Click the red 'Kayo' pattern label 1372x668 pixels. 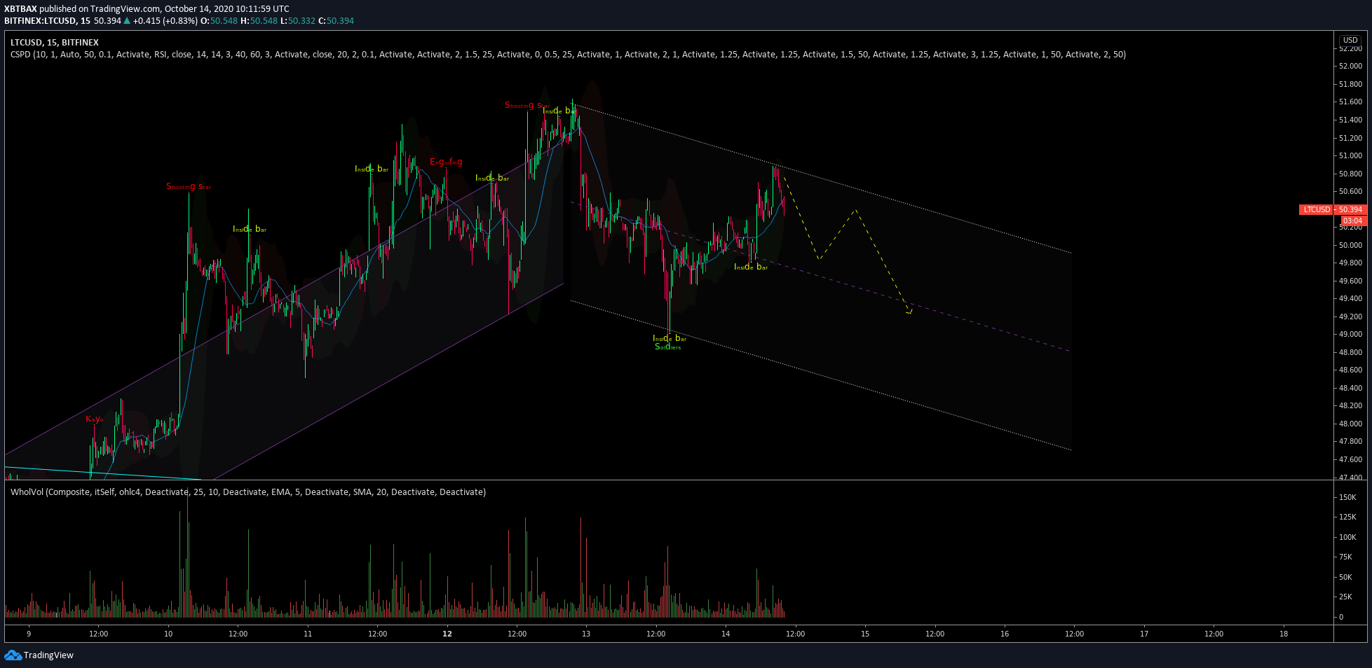pos(95,419)
